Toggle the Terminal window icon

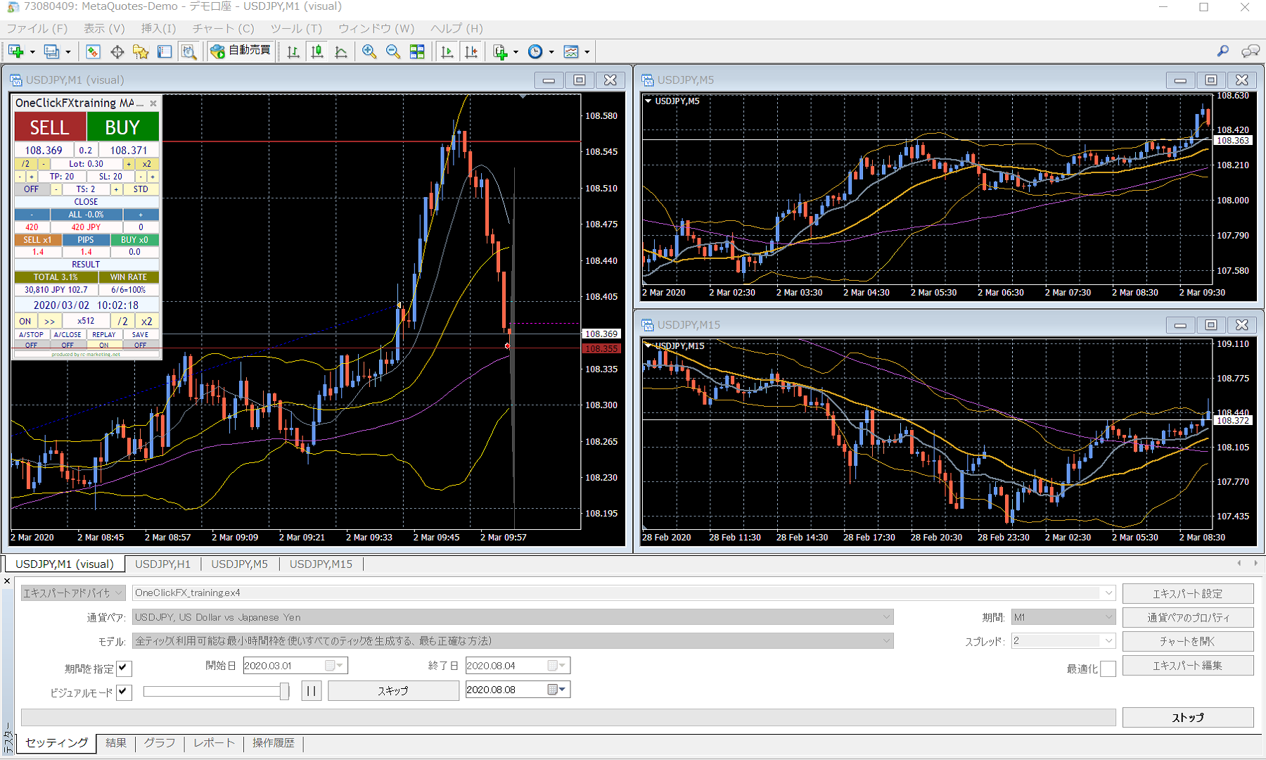point(165,51)
